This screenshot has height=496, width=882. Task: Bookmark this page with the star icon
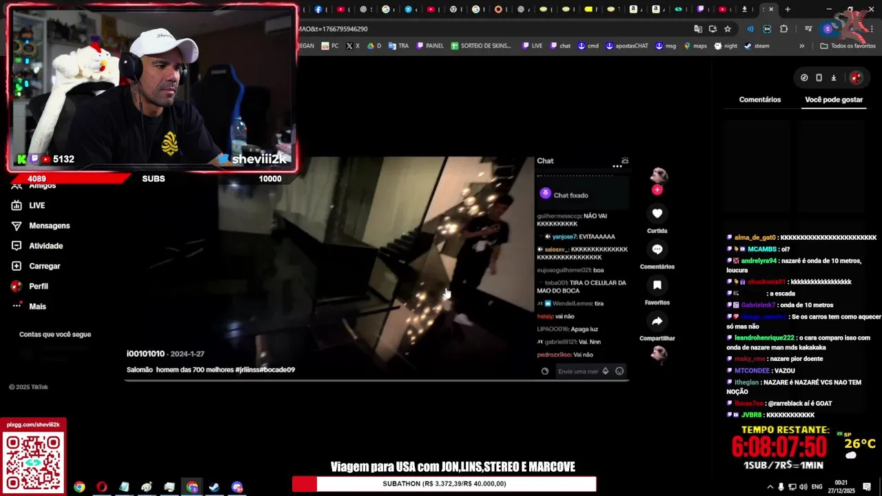[728, 29]
